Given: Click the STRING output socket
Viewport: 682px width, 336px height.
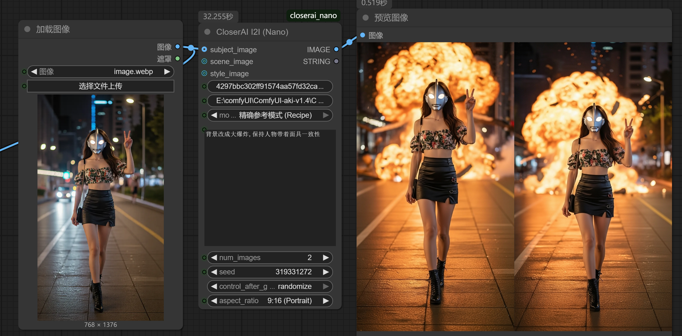Looking at the screenshot, I should click(x=336, y=61).
